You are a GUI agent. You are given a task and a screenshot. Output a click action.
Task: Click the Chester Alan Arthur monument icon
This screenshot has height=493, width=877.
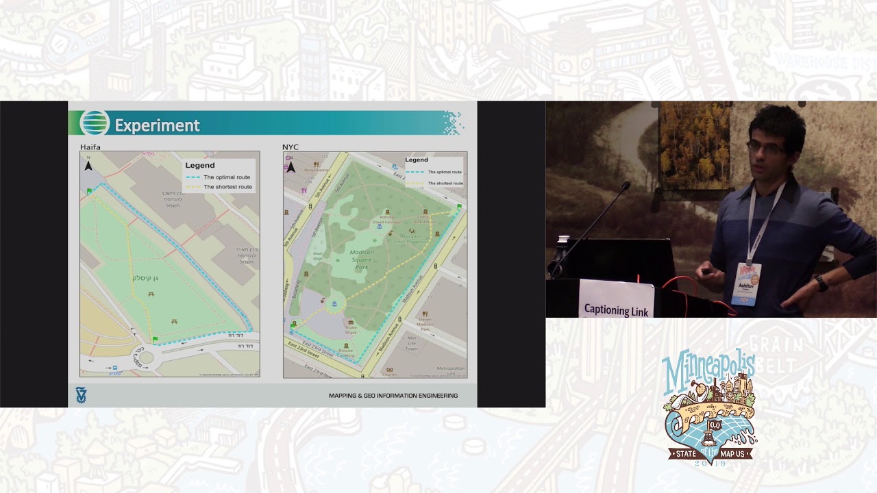point(426,212)
